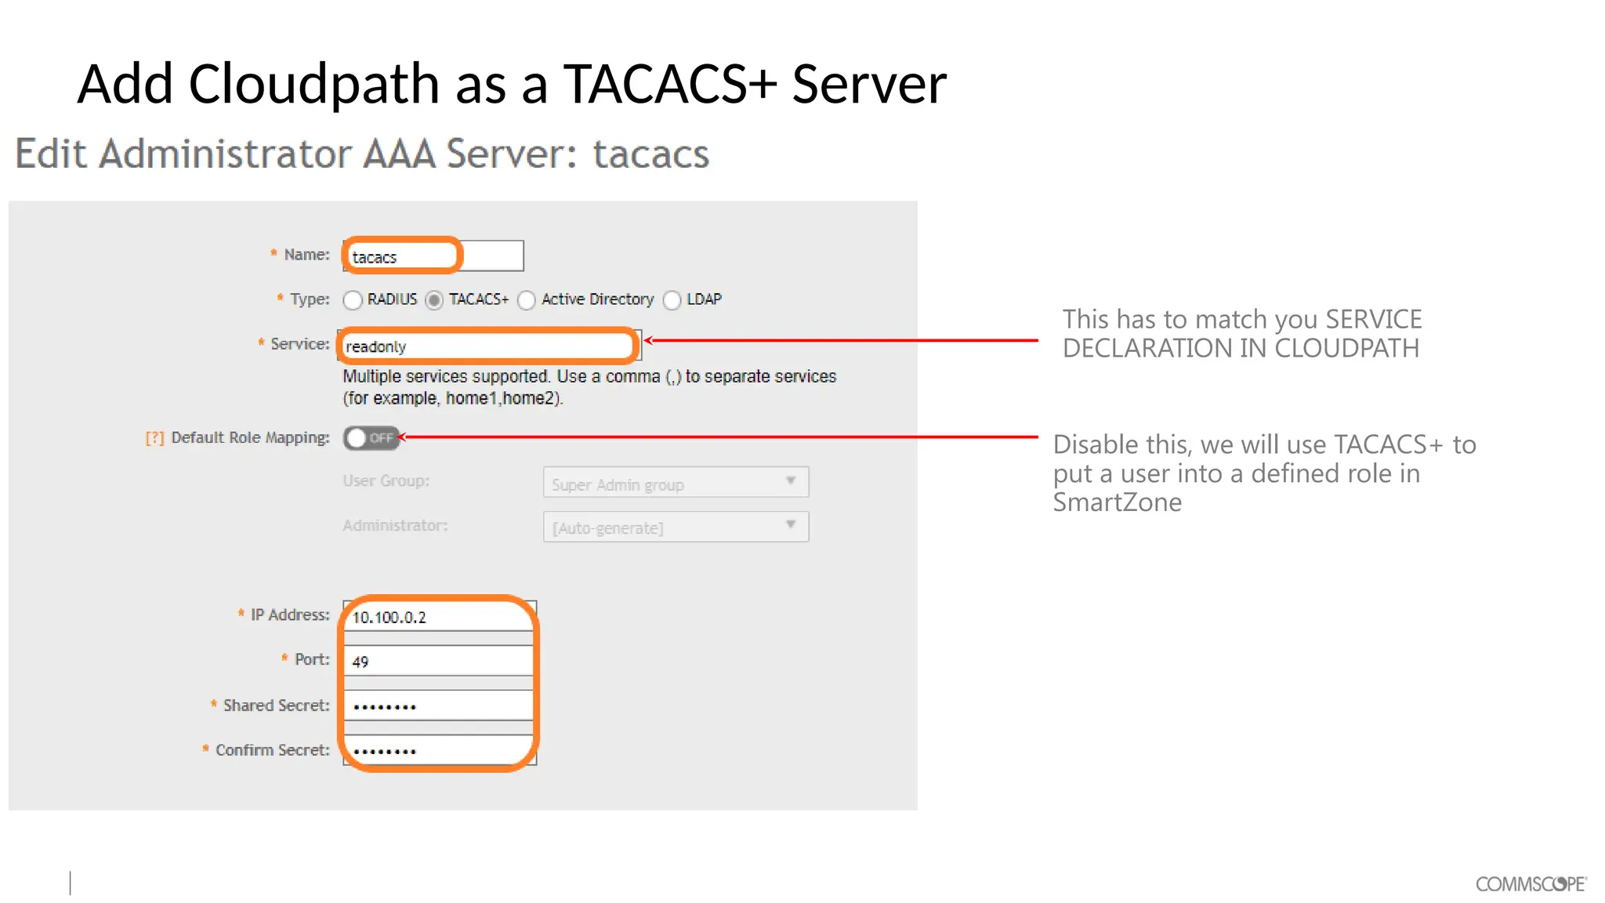Click the Name field containing tacacs
Image resolution: width=1605 pixels, height=903 pixels.
pyautogui.click(x=433, y=256)
